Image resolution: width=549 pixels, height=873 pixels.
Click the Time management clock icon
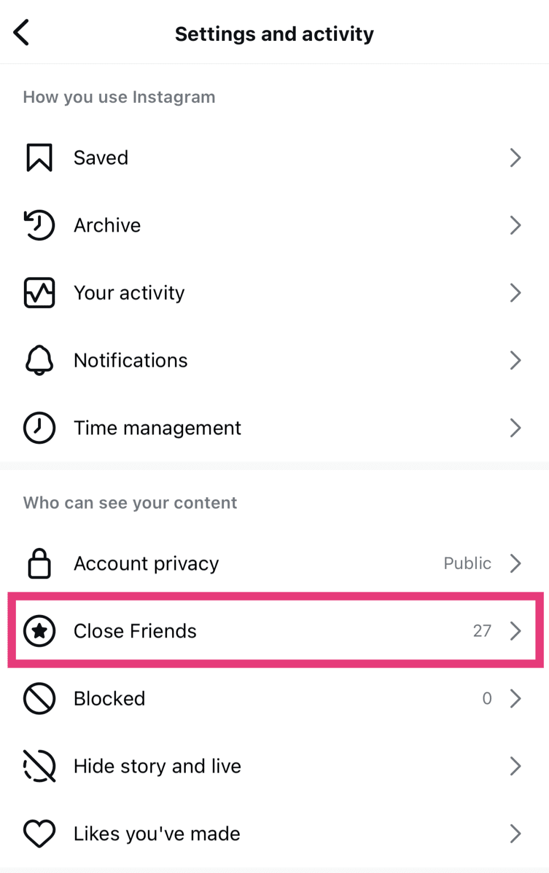tap(39, 427)
